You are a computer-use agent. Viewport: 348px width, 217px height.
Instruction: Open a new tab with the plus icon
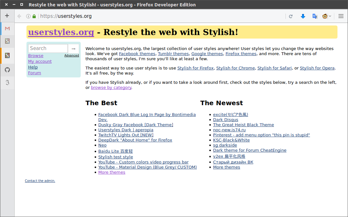7,16
